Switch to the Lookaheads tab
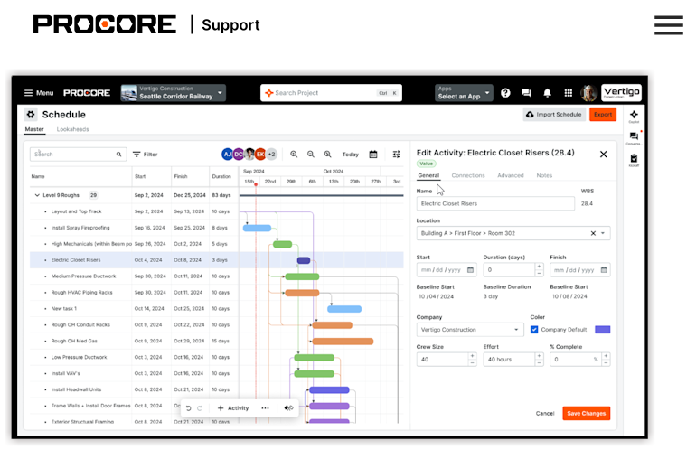 [73, 129]
